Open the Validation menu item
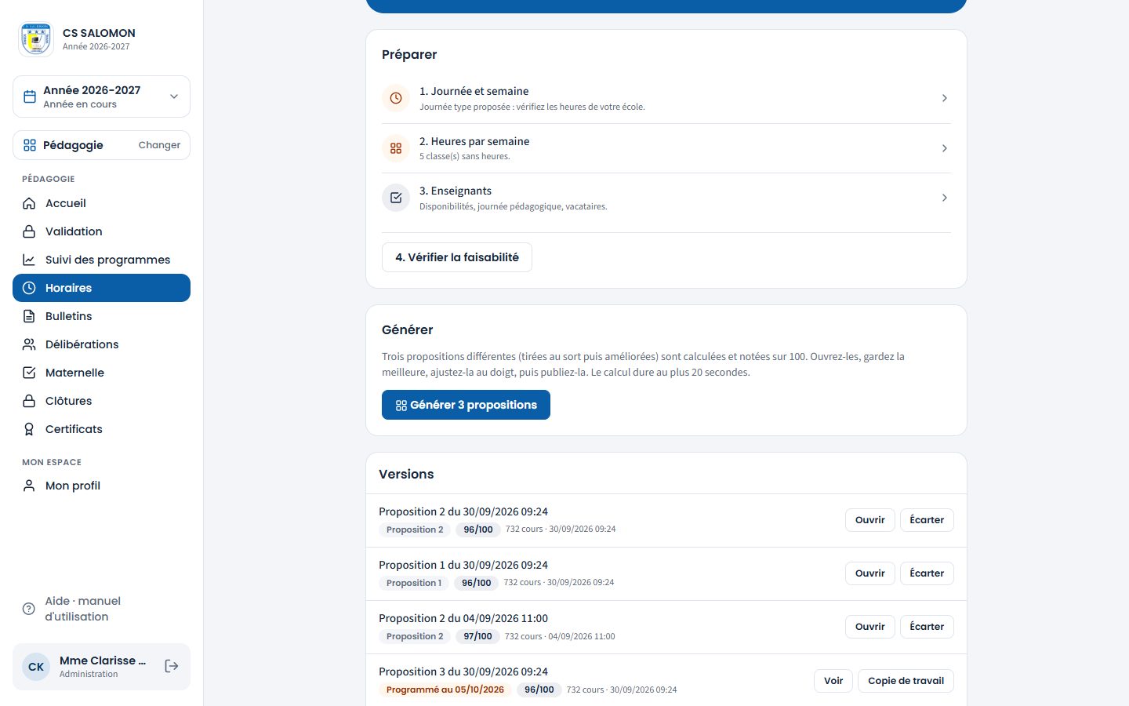 (x=101, y=231)
